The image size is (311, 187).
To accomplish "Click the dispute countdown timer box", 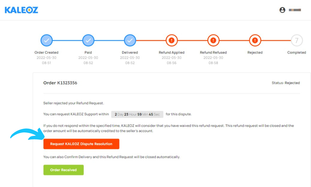I will [137, 114].
